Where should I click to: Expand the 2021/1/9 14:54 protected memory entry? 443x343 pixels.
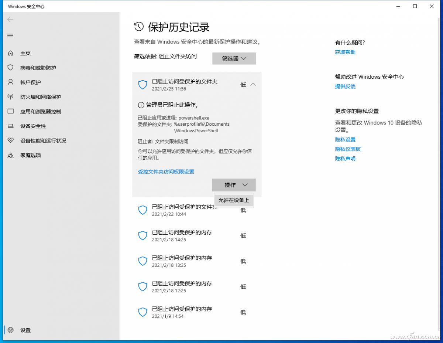(197, 312)
